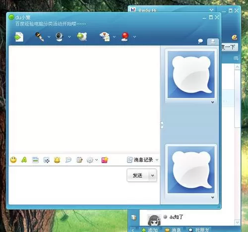
Task: Open font settings with green A icon
Action: tap(24, 160)
